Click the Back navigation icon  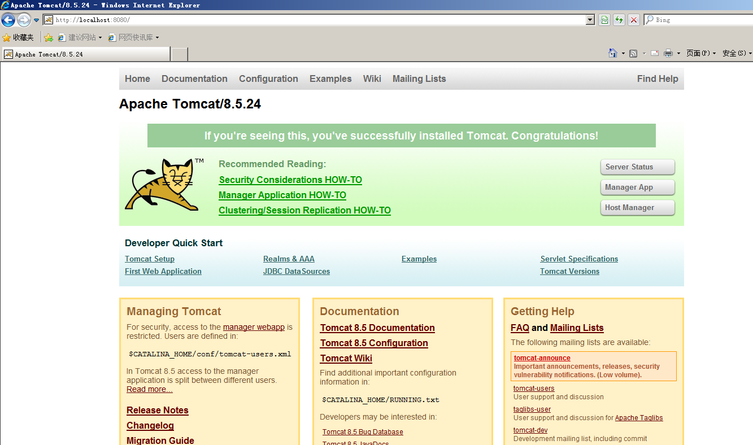pos(8,19)
